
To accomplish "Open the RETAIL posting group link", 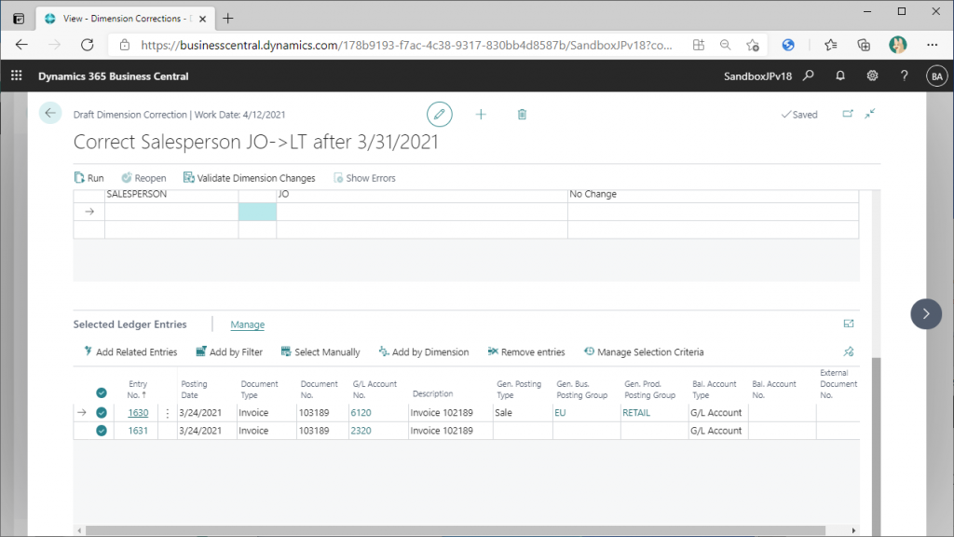I will [x=636, y=413].
